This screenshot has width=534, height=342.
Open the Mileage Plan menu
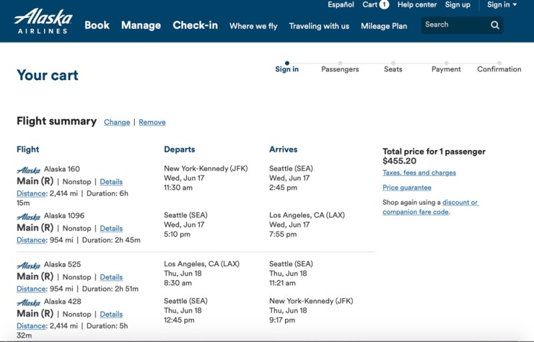point(384,26)
